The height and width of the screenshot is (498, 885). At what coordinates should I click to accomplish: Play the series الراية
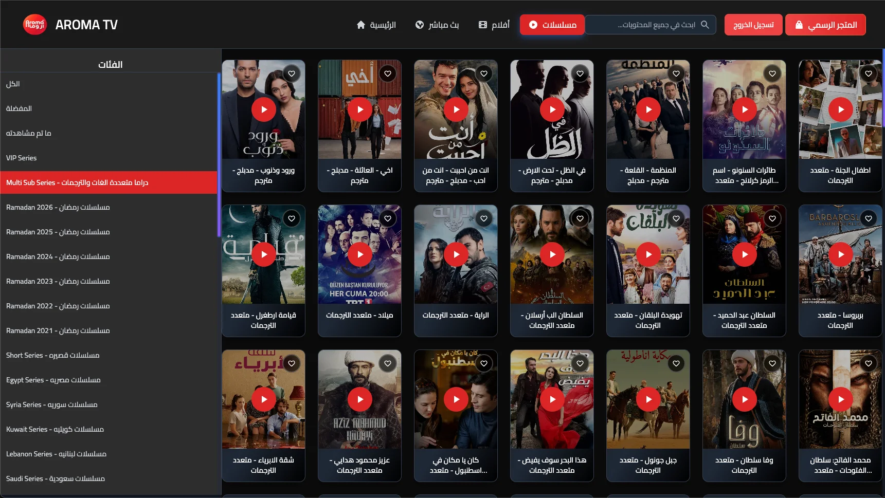click(456, 254)
